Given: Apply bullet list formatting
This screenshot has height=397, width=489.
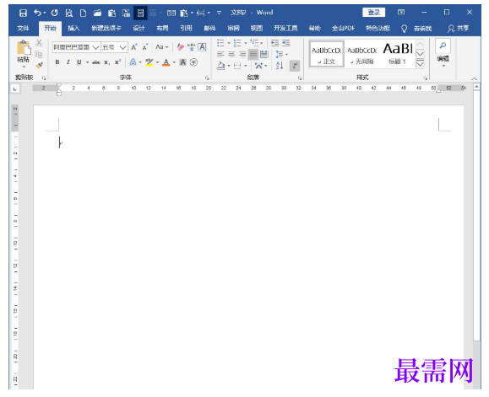Looking at the screenshot, I should [220, 43].
